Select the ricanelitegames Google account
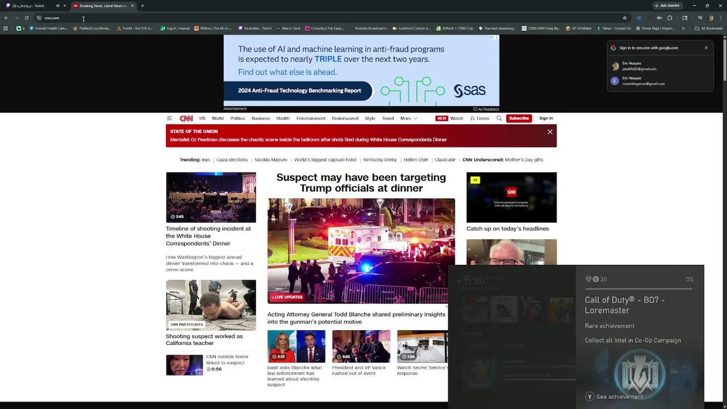The width and height of the screenshot is (727, 409). (x=660, y=81)
